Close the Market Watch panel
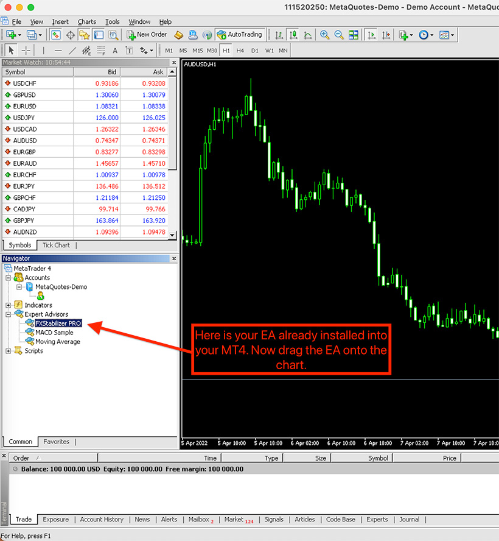 click(174, 63)
